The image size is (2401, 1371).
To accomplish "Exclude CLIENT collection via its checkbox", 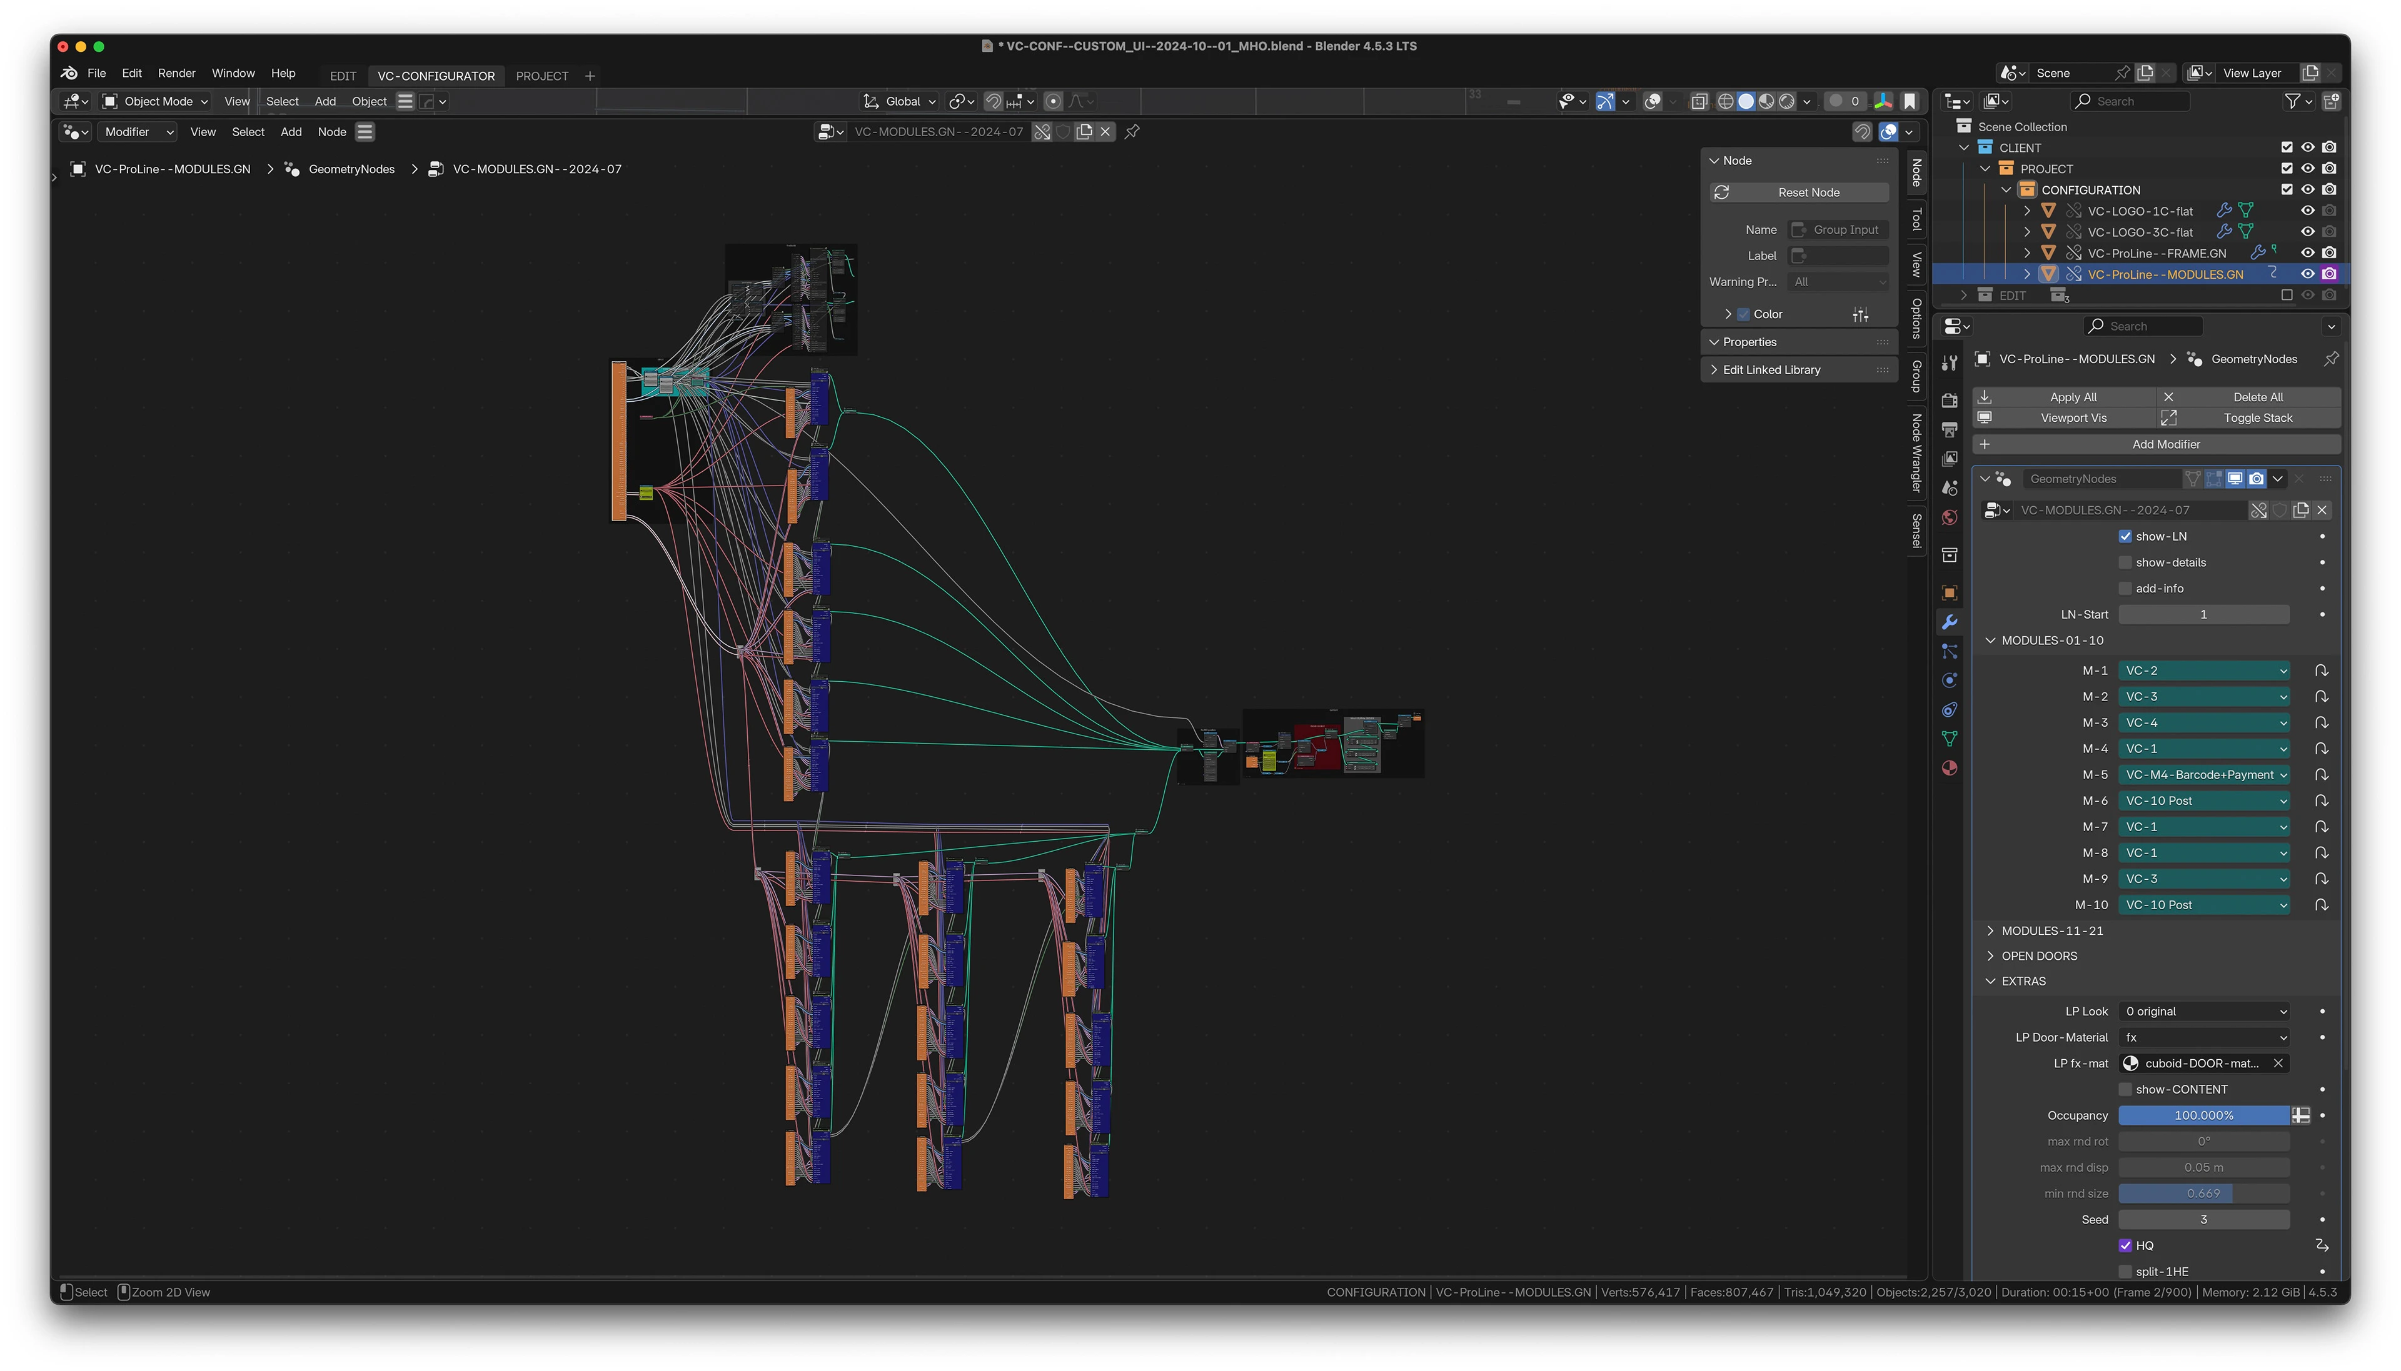I will (x=2286, y=147).
